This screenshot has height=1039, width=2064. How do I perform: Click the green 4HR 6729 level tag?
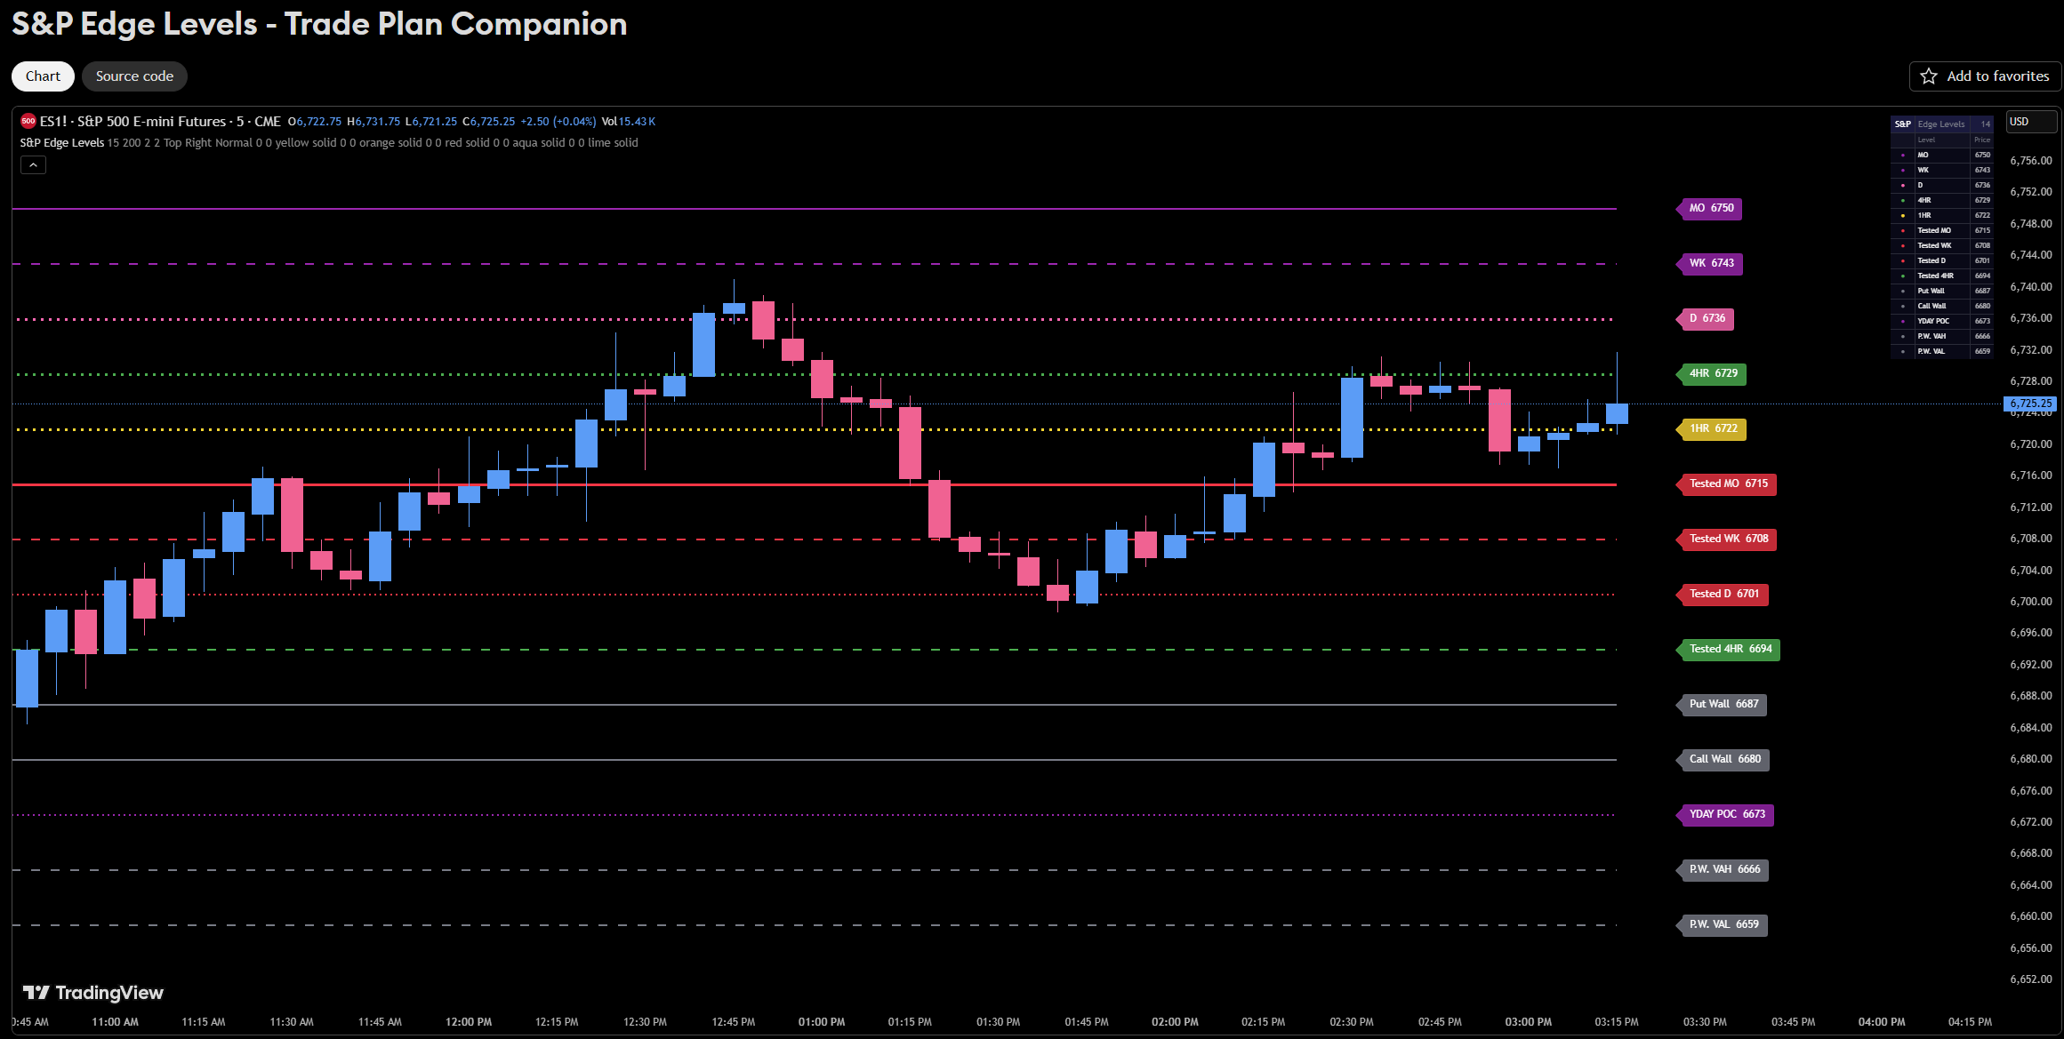(x=1712, y=373)
